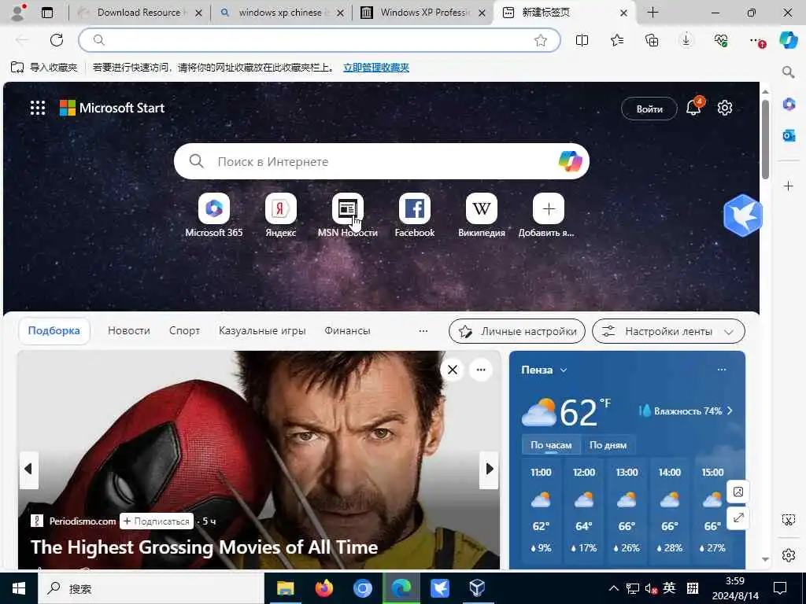Click the browser address bar
Screen dimensions: 806x604
[x=319, y=40]
